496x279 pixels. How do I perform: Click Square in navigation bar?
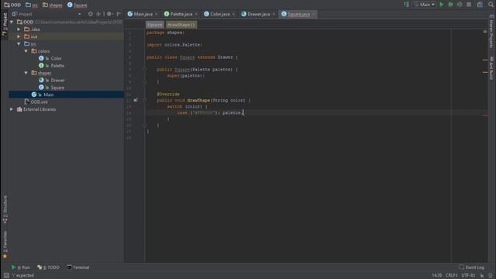pos(77,5)
